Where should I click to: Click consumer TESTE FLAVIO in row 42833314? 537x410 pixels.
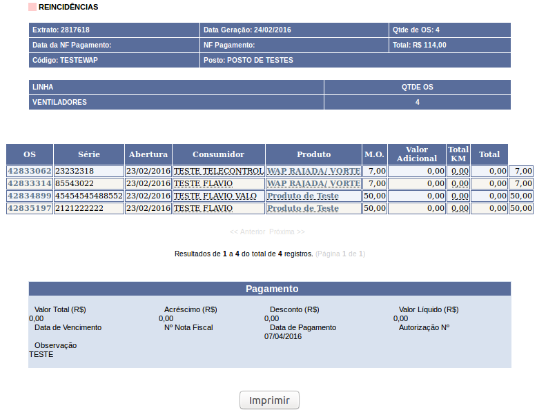(x=203, y=183)
